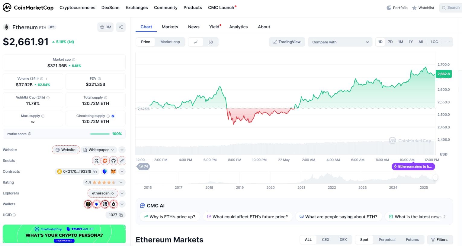Expand the Explorers row chevron

[122, 193]
